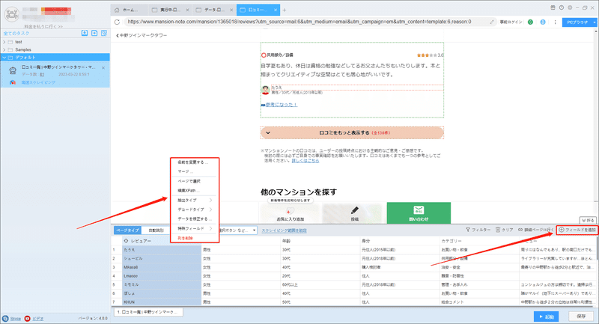Click the new task plus icon in sidebar
The width and height of the screenshot is (599, 324).
pos(94,33)
